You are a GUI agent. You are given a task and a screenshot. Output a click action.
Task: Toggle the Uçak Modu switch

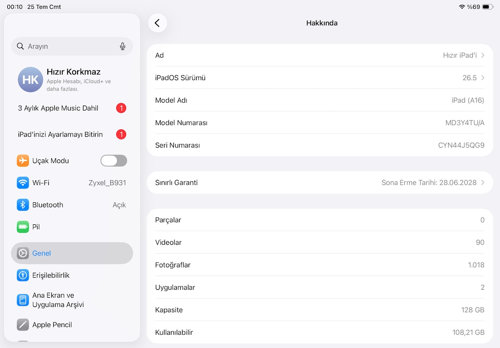click(x=114, y=161)
